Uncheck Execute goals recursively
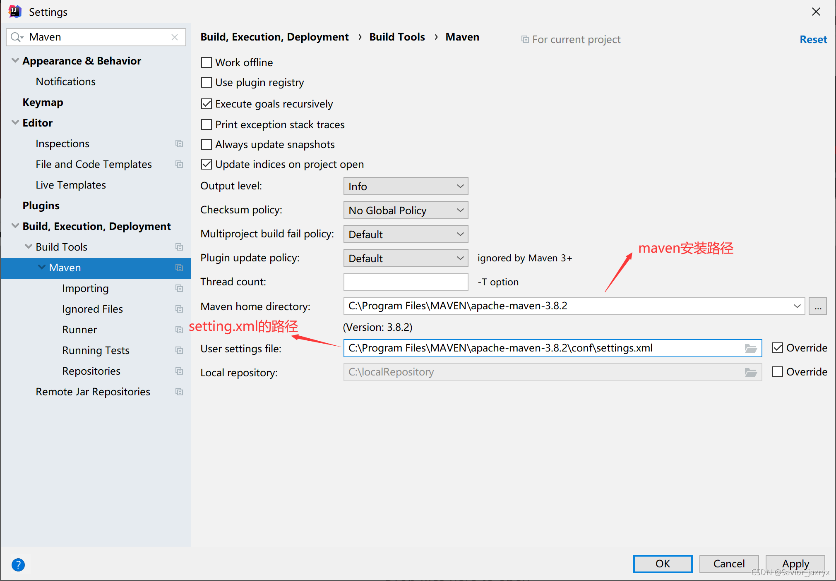Viewport: 836px width, 581px height. 207,104
